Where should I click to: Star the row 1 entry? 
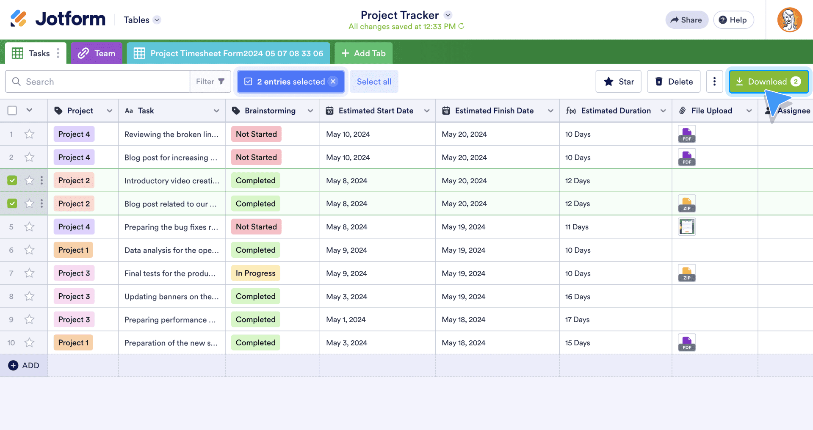29,134
